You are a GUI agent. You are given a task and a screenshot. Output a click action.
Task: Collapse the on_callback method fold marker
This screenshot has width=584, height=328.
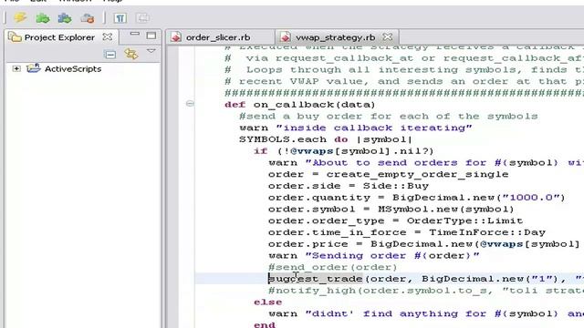pos(190,103)
